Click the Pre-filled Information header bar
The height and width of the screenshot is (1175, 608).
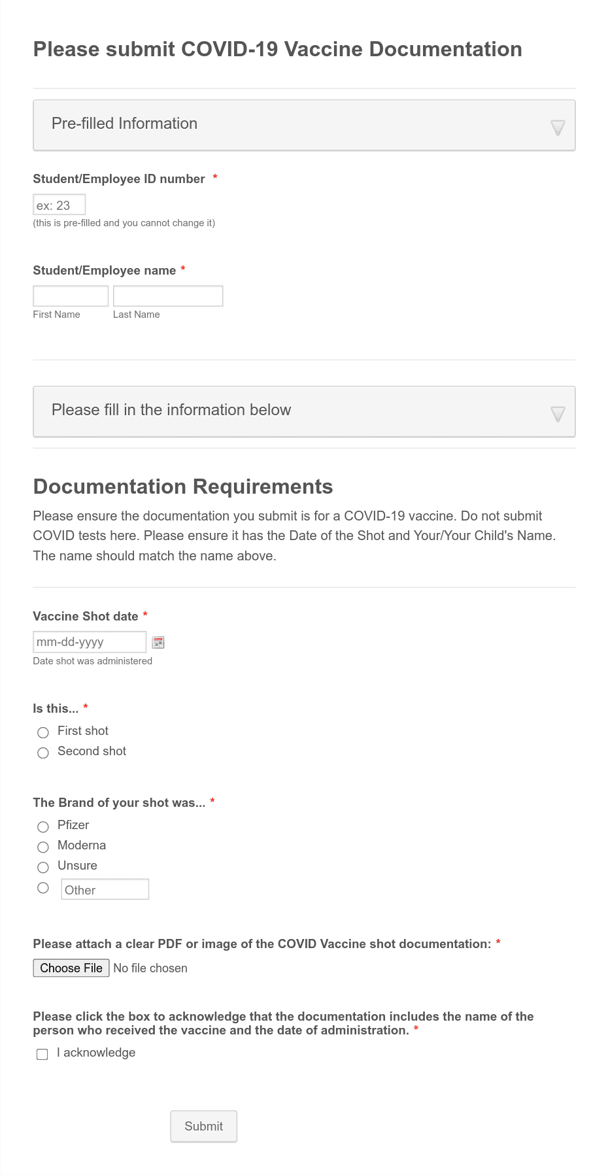pyautogui.click(x=304, y=125)
